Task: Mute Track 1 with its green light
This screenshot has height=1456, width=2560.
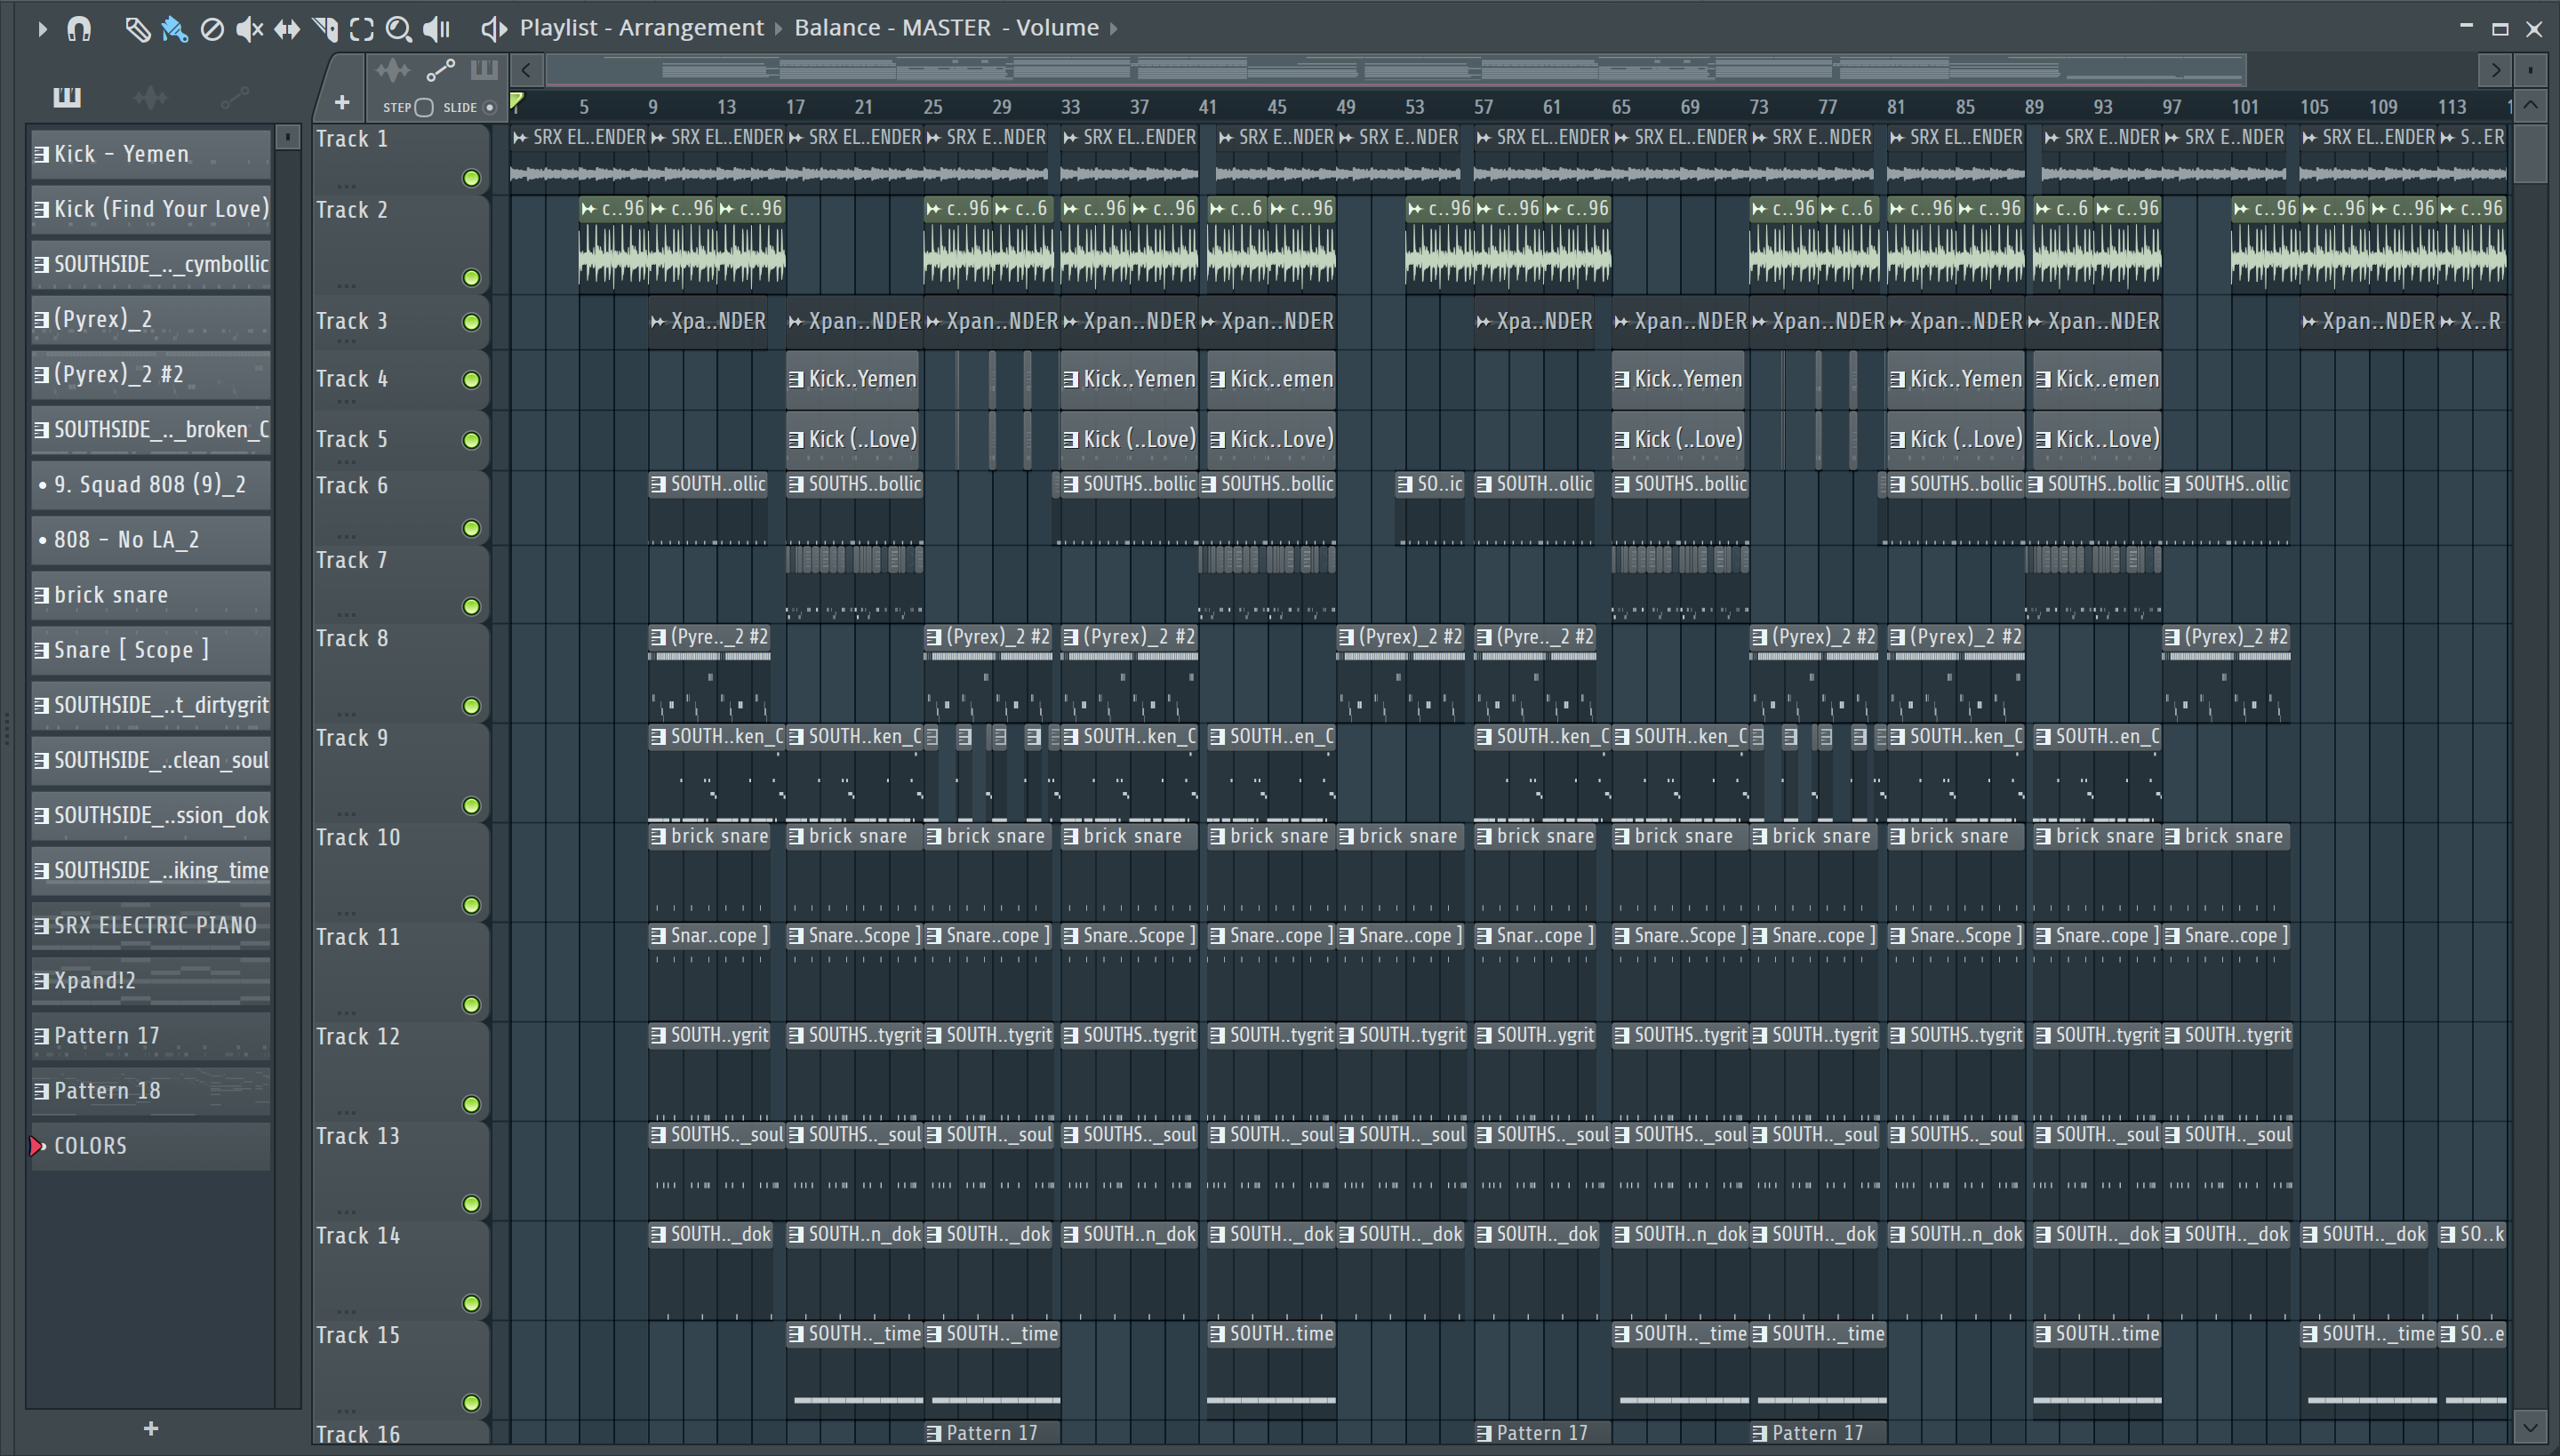Action: point(471,178)
